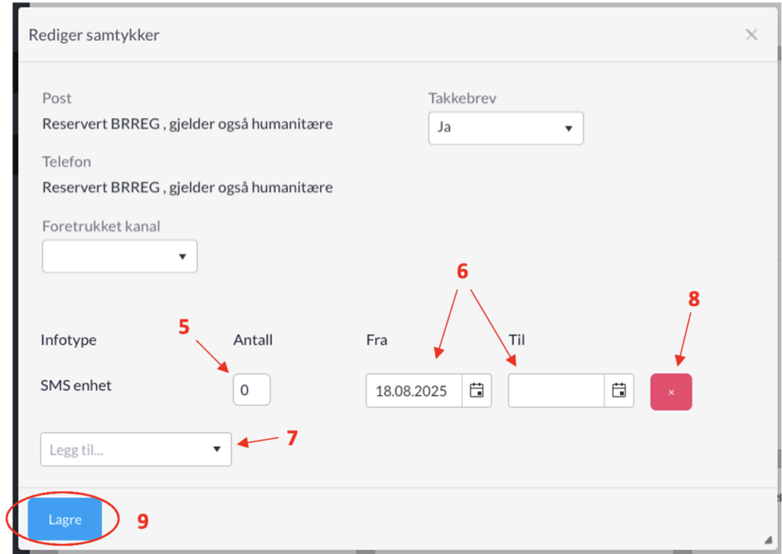Remove SMS enhet row with red button

click(x=671, y=392)
